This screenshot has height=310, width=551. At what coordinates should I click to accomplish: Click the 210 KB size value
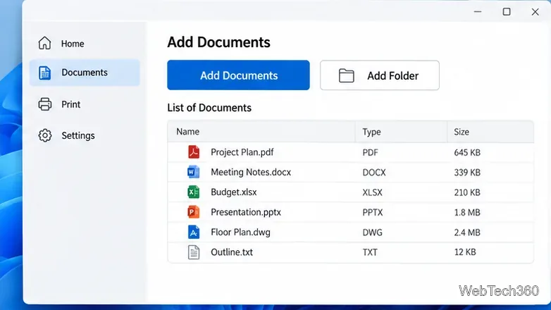[x=467, y=192]
